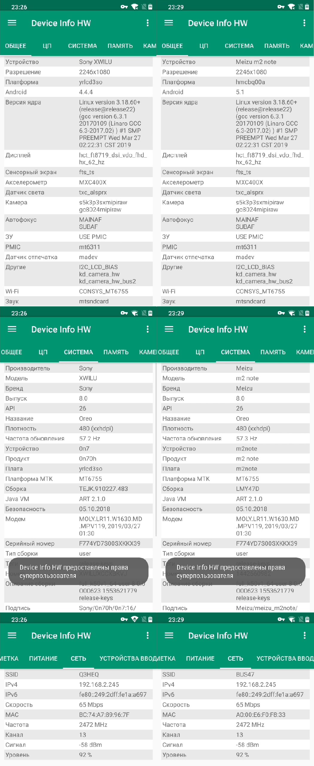Open hamburger menu on Meizu m2 note general-info screen
The height and width of the screenshot is (766, 314).
[169, 23]
